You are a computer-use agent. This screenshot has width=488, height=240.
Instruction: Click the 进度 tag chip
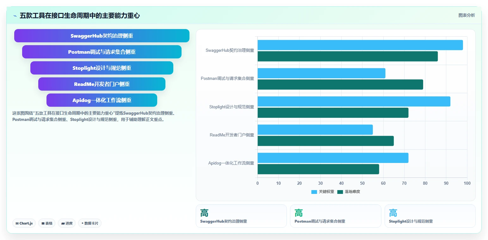pos(67,223)
